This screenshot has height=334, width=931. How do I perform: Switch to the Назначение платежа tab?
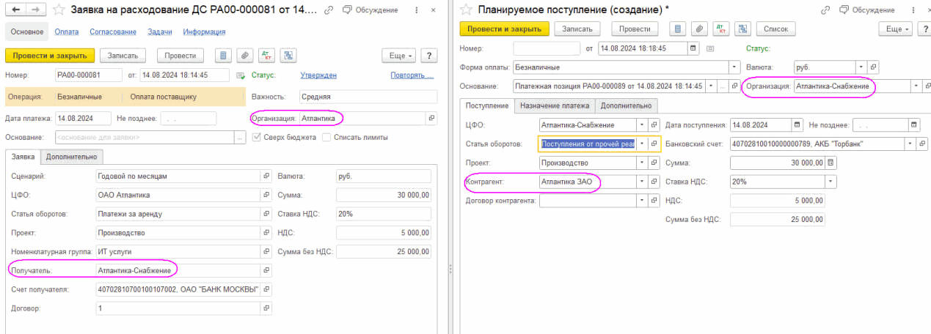click(554, 105)
